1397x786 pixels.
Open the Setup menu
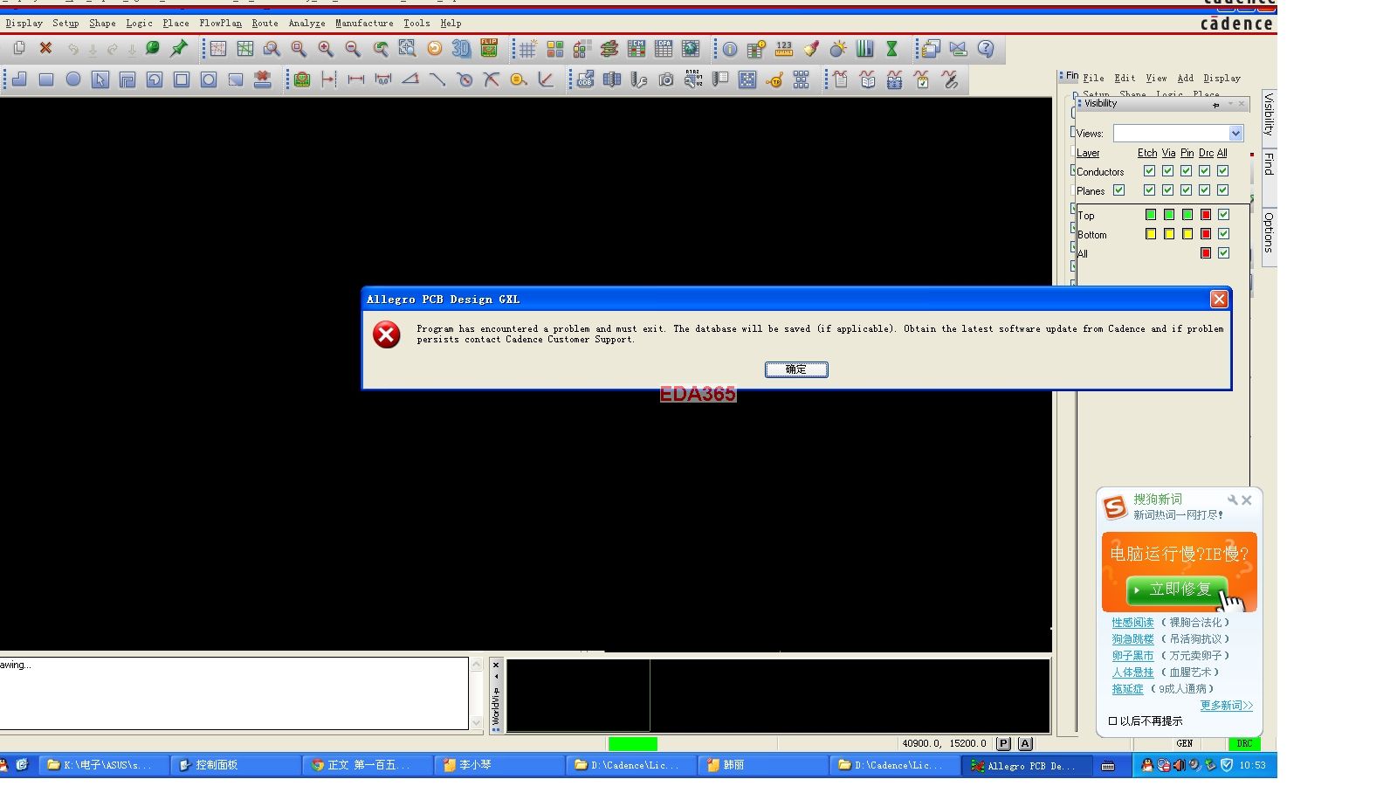coord(65,24)
